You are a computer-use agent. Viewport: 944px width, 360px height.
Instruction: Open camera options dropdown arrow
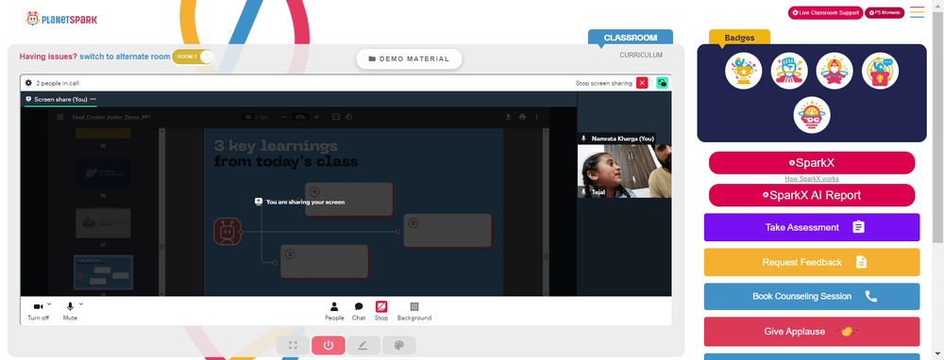pyautogui.click(x=49, y=304)
